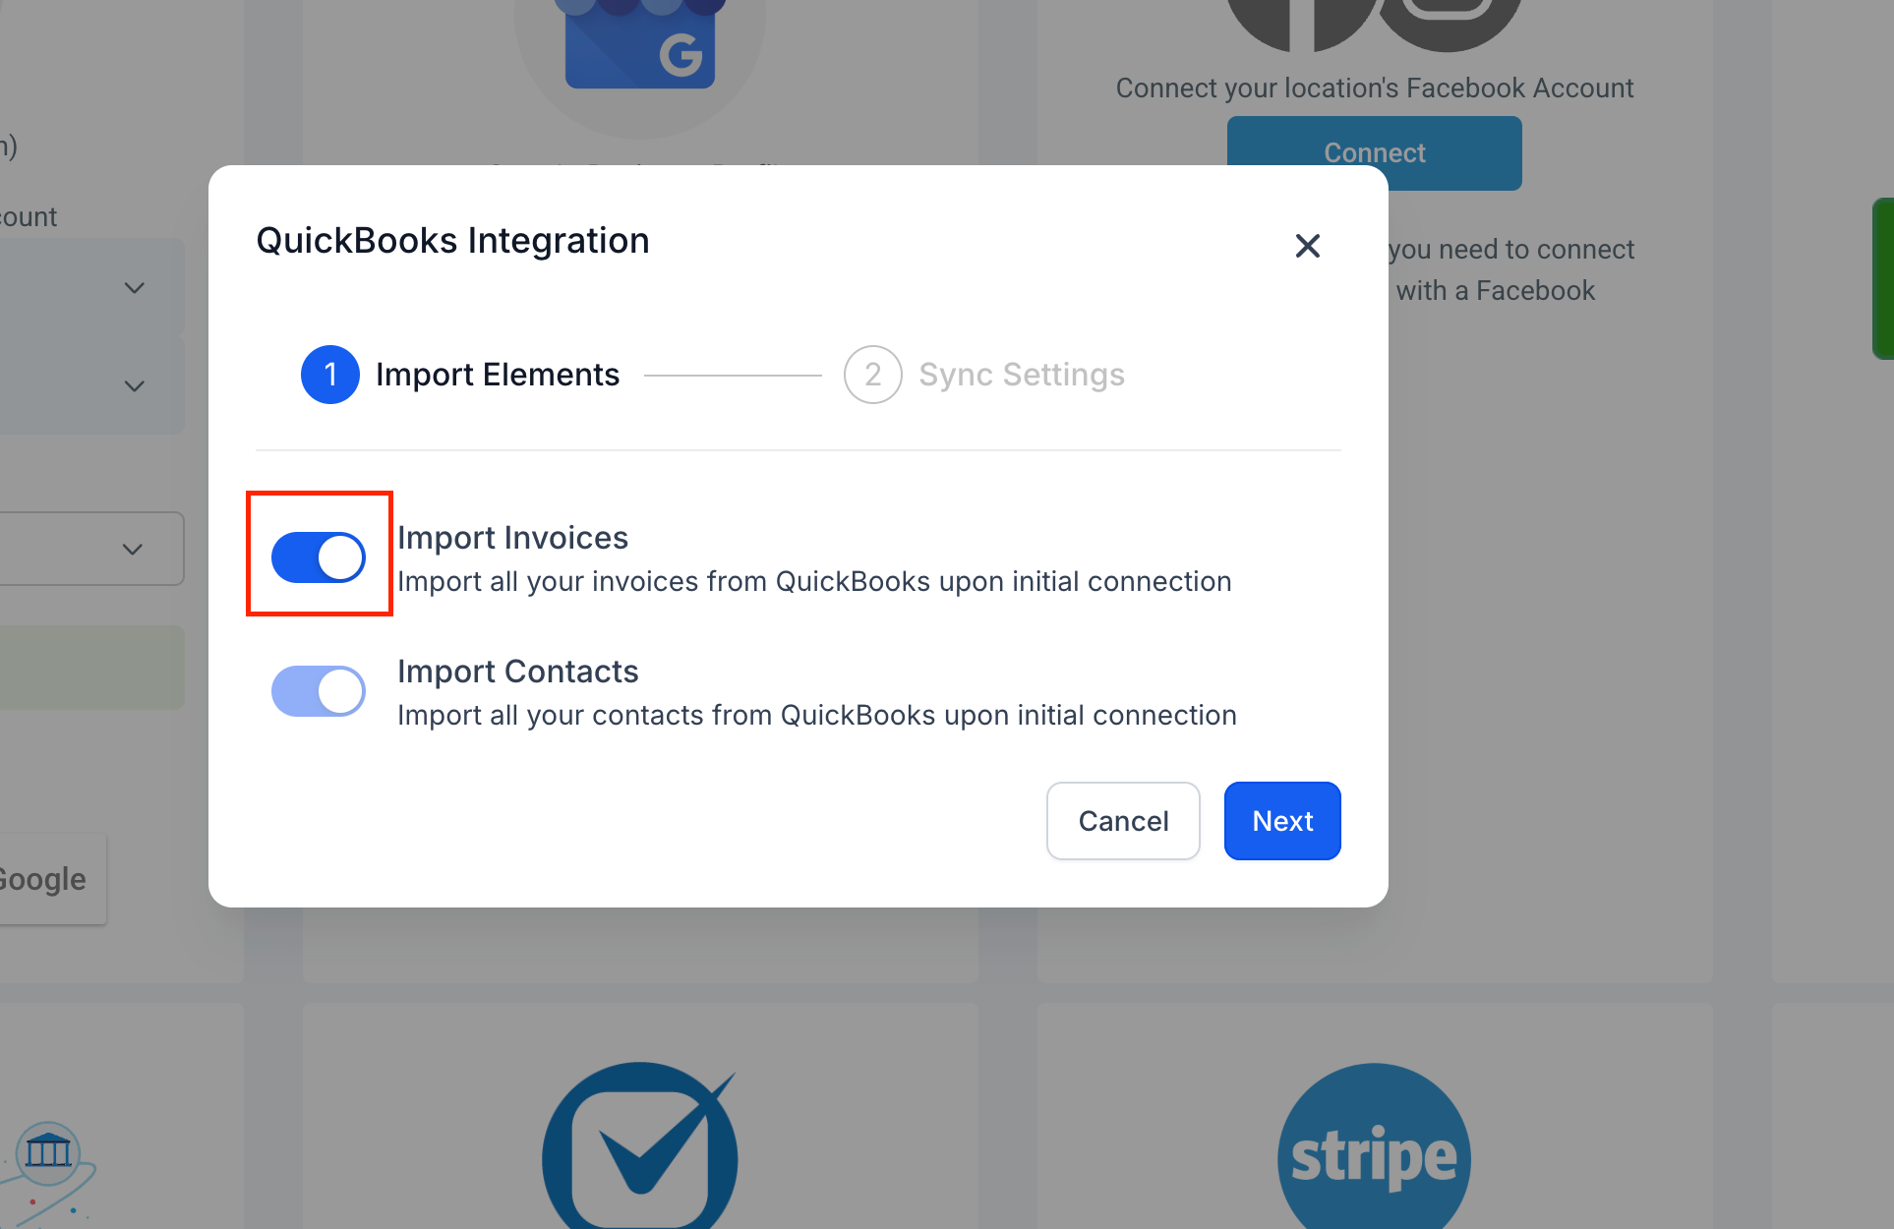Click the Facebook Connect button

click(x=1375, y=153)
